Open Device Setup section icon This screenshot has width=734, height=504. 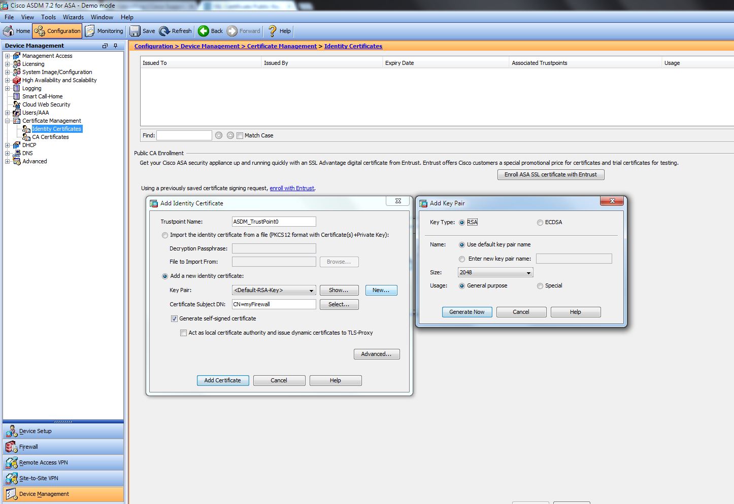(11, 431)
